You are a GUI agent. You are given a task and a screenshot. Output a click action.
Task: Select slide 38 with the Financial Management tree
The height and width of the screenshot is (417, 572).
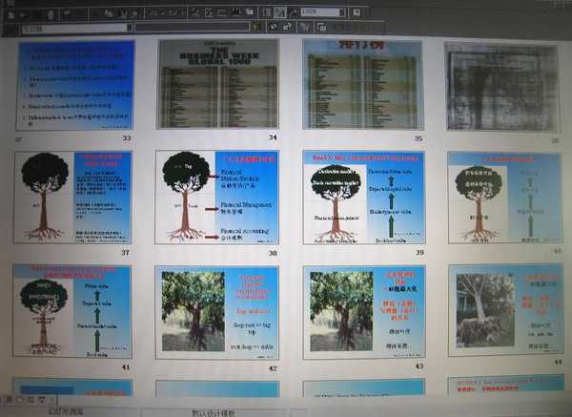coord(217,197)
